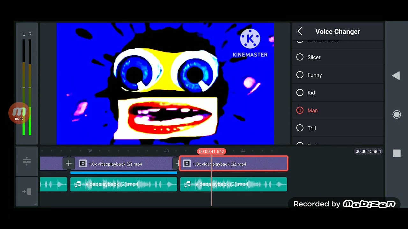Jump to end of timeline icon
Viewport: 408px width, 229px height.
coord(27,191)
